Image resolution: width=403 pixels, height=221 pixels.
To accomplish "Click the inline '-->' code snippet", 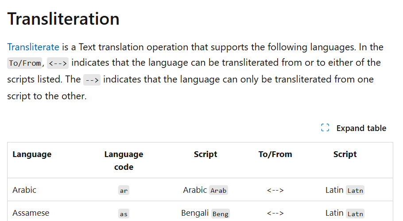I will [92, 80].
